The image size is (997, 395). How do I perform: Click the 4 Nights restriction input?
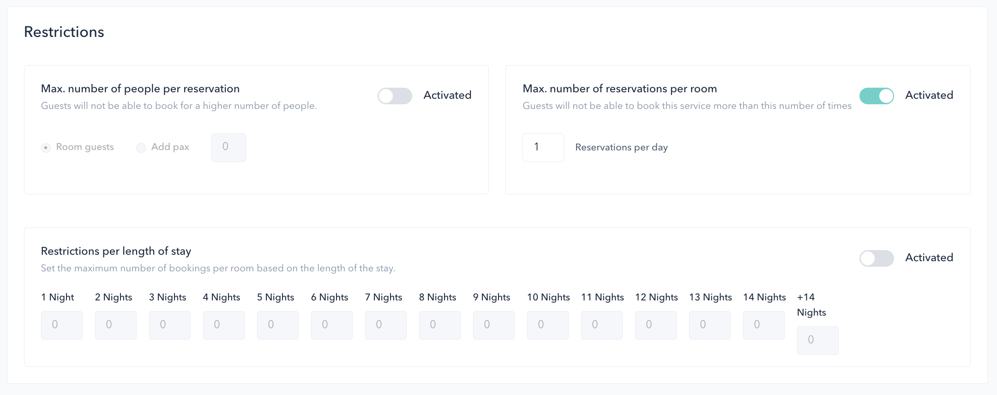tap(223, 325)
